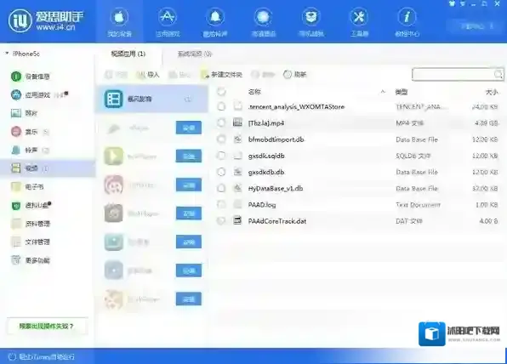Image resolution: width=507 pixels, height=364 pixels.
Task: Open the 工具箱 wrench toolbox icon
Action: pos(359,17)
